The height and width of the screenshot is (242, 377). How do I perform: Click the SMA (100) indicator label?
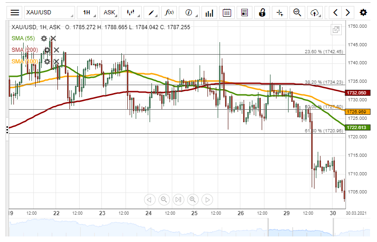25,62
